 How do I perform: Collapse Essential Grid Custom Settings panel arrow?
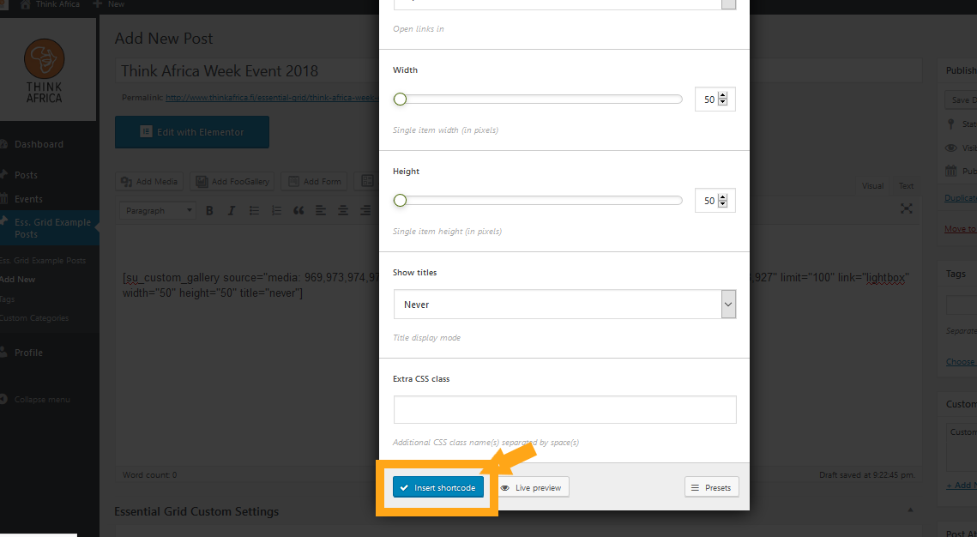point(910,510)
